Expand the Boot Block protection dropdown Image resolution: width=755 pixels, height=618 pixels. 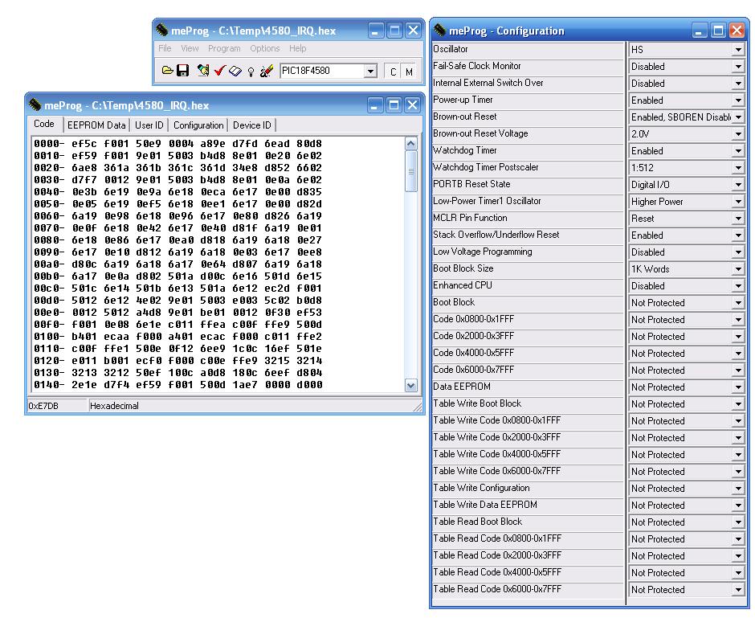point(738,302)
